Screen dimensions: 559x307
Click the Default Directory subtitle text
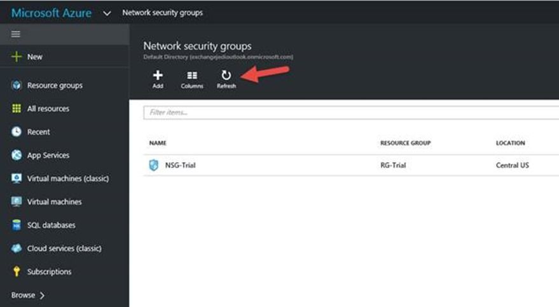[x=218, y=57]
